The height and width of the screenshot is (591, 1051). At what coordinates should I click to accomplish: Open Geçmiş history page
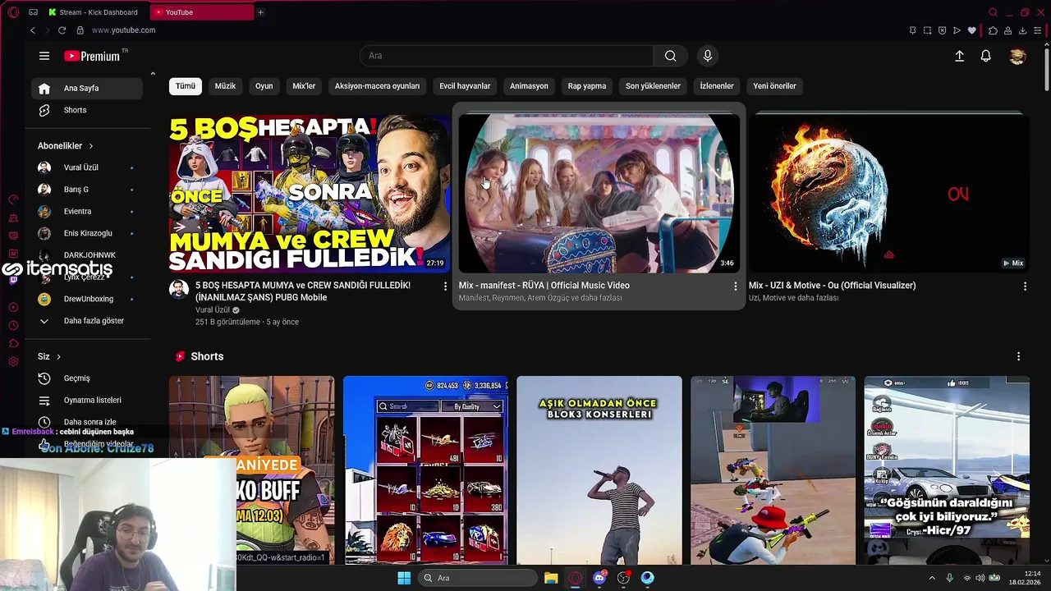pyautogui.click(x=87, y=378)
